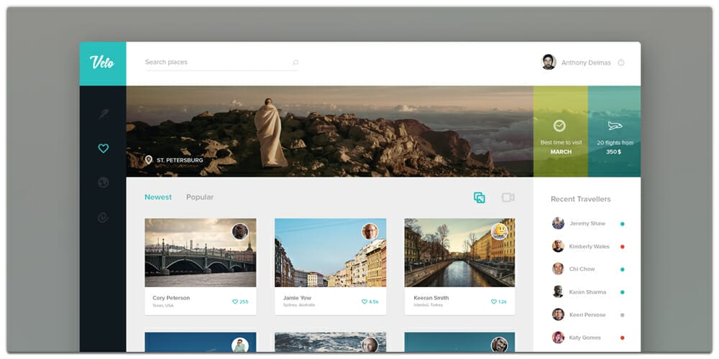Open Karan Sharma traveller name
This screenshot has height=359, width=719.
coord(587,292)
